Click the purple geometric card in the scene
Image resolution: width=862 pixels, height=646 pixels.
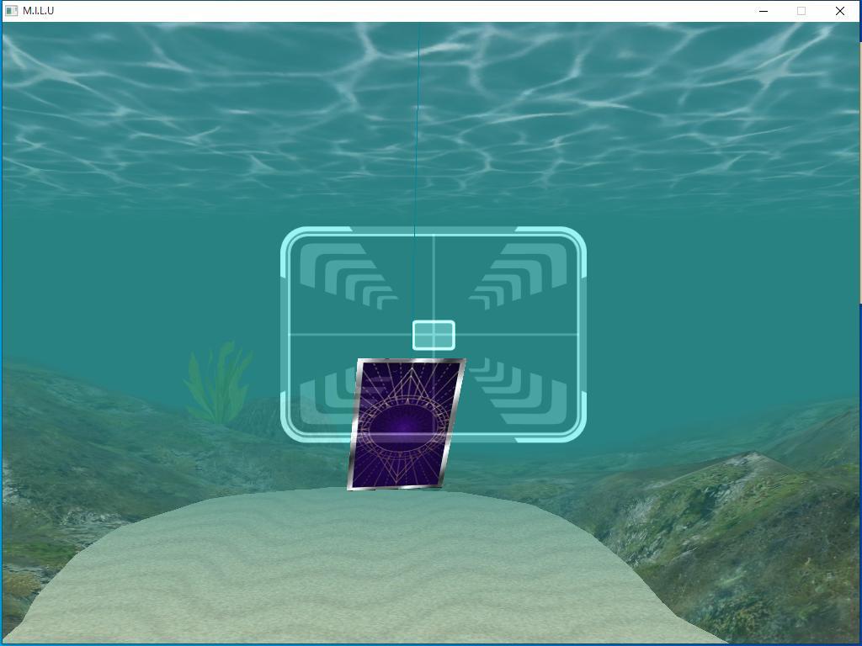(407, 424)
